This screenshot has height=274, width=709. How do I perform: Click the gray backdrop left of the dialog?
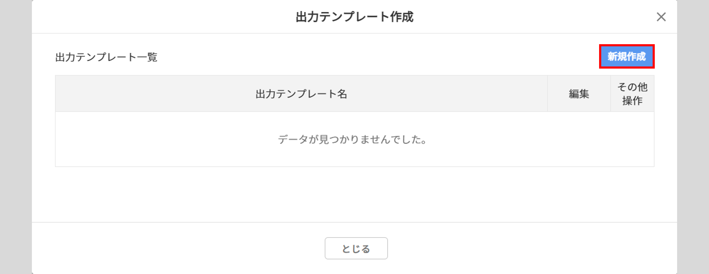pos(16,141)
